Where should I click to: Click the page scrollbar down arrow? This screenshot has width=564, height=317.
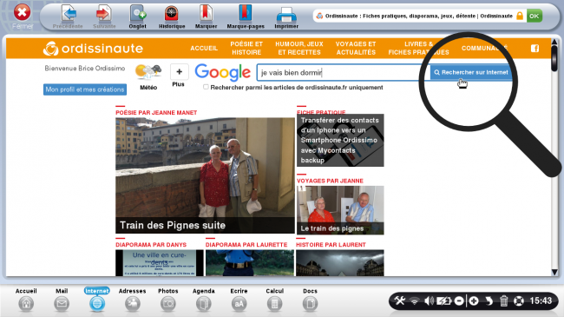click(554, 273)
